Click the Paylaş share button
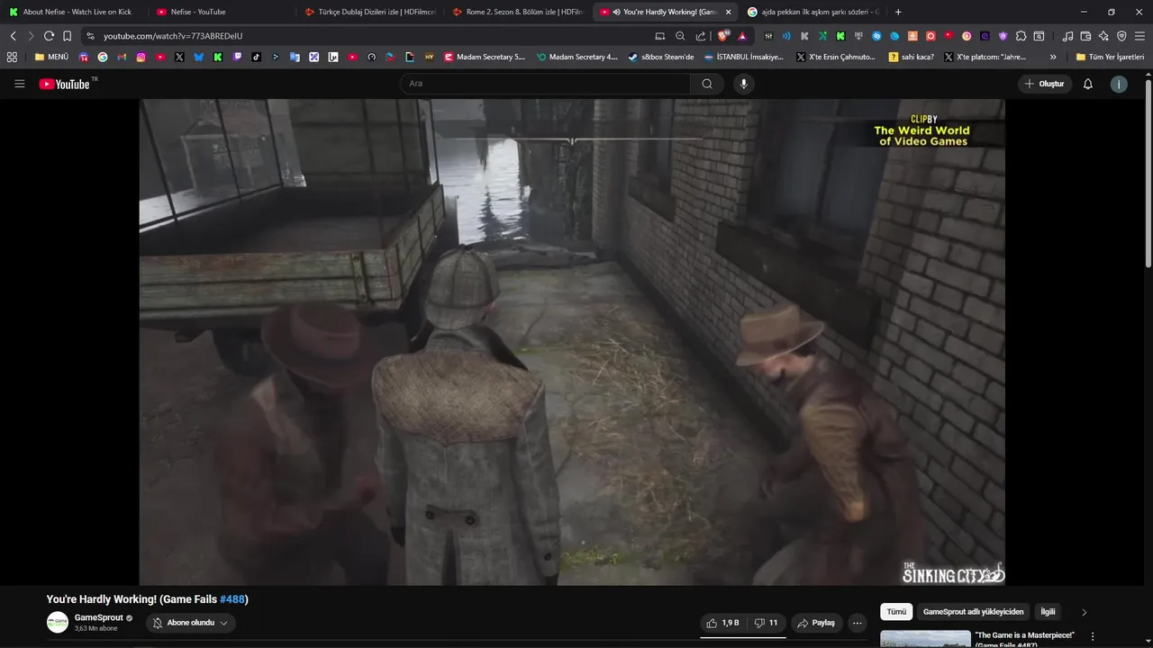The width and height of the screenshot is (1153, 648). (817, 623)
